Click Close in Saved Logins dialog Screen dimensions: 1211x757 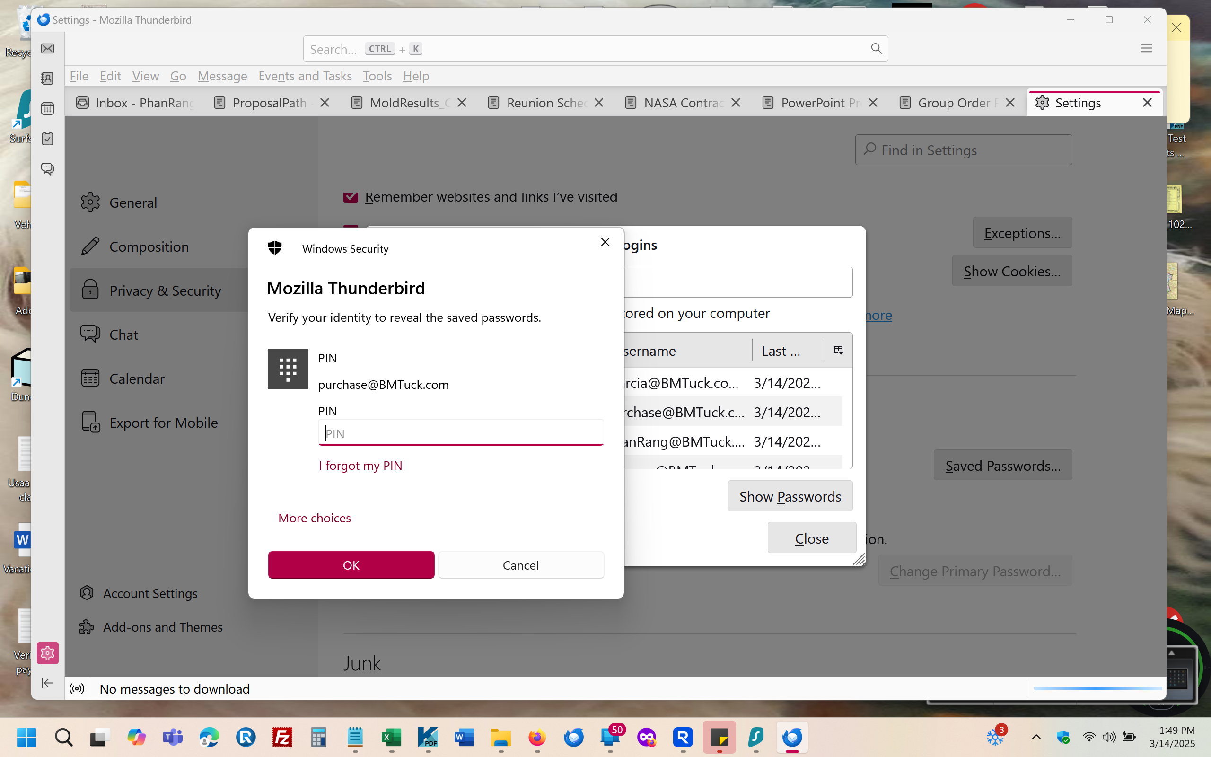pyautogui.click(x=812, y=538)
